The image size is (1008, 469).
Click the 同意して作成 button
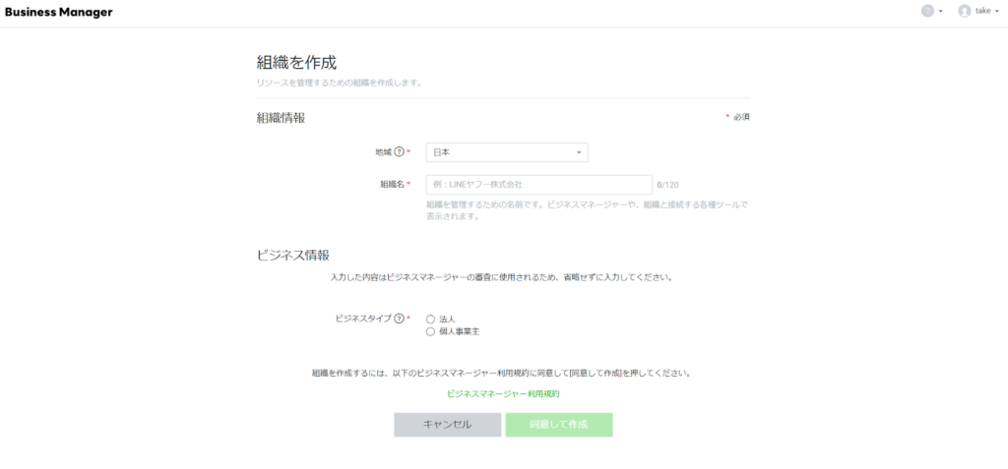(x=558, y=425)
